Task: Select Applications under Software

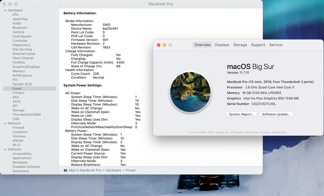Action: click(x=22, y=158)
